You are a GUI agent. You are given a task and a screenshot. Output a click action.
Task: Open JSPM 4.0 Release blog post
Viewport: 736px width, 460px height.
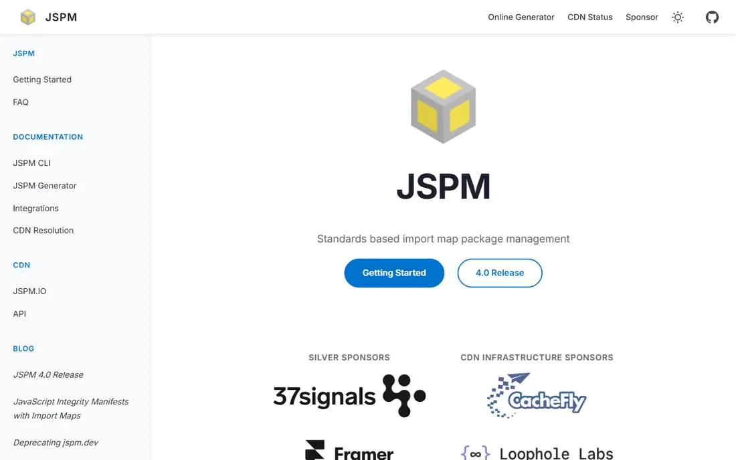click(x=48, y=374)
